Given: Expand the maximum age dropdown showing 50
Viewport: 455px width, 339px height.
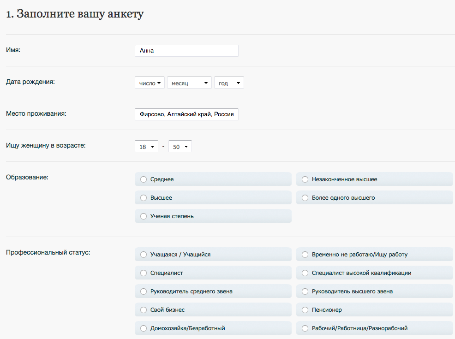Looking at the screenshot, I should (x=180, y=147).
